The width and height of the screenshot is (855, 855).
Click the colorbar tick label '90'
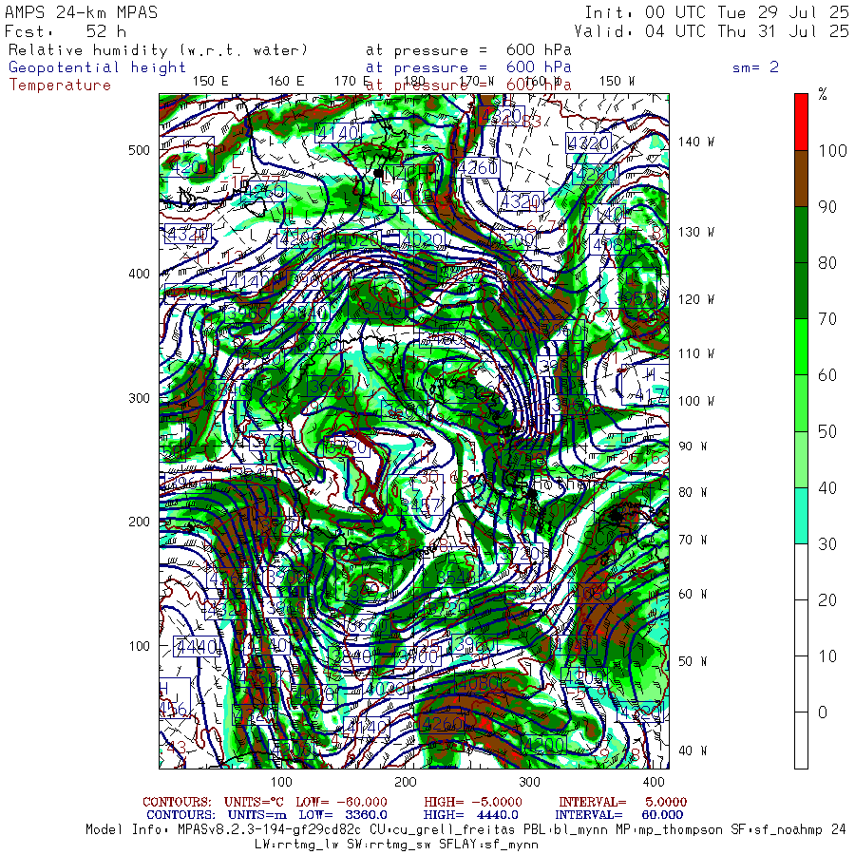click(827, 207)
